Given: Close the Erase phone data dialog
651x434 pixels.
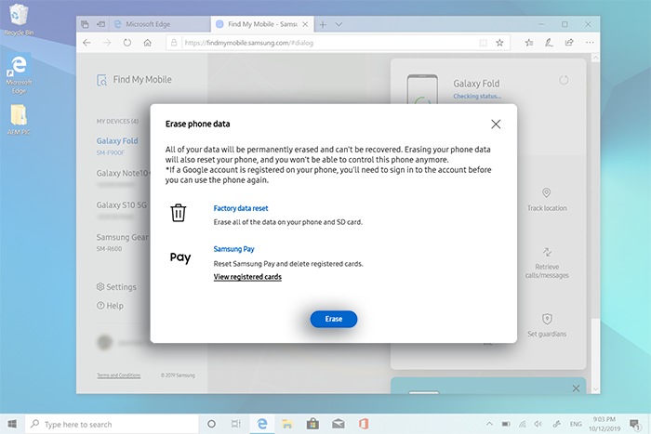Looking at the screenshot, I should tap(496, 124).
